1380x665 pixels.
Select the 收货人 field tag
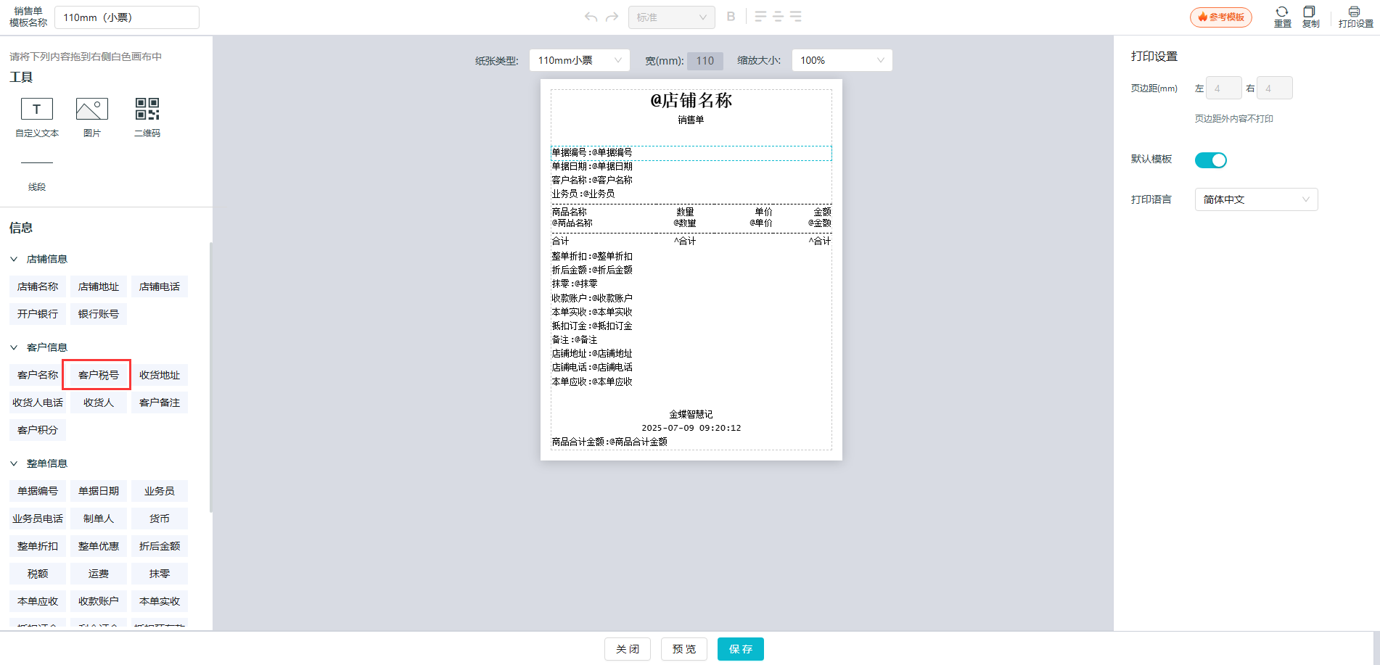pyautogui.click(x=99, y=402)
